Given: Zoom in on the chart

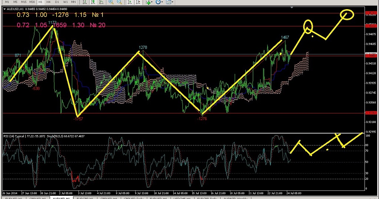Looking at the screenshot, I should click(111, 2).
